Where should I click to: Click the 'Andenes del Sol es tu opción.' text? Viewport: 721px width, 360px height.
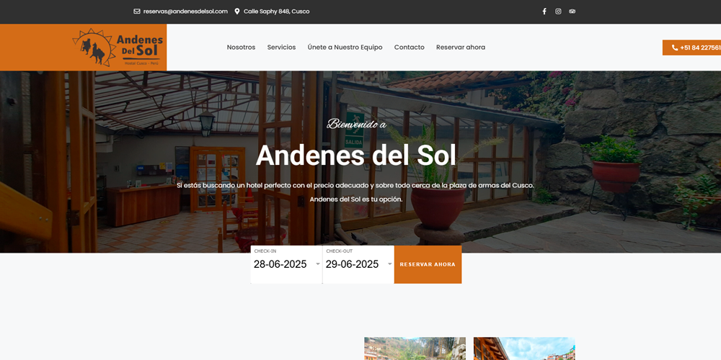click(x=356, y=199)
